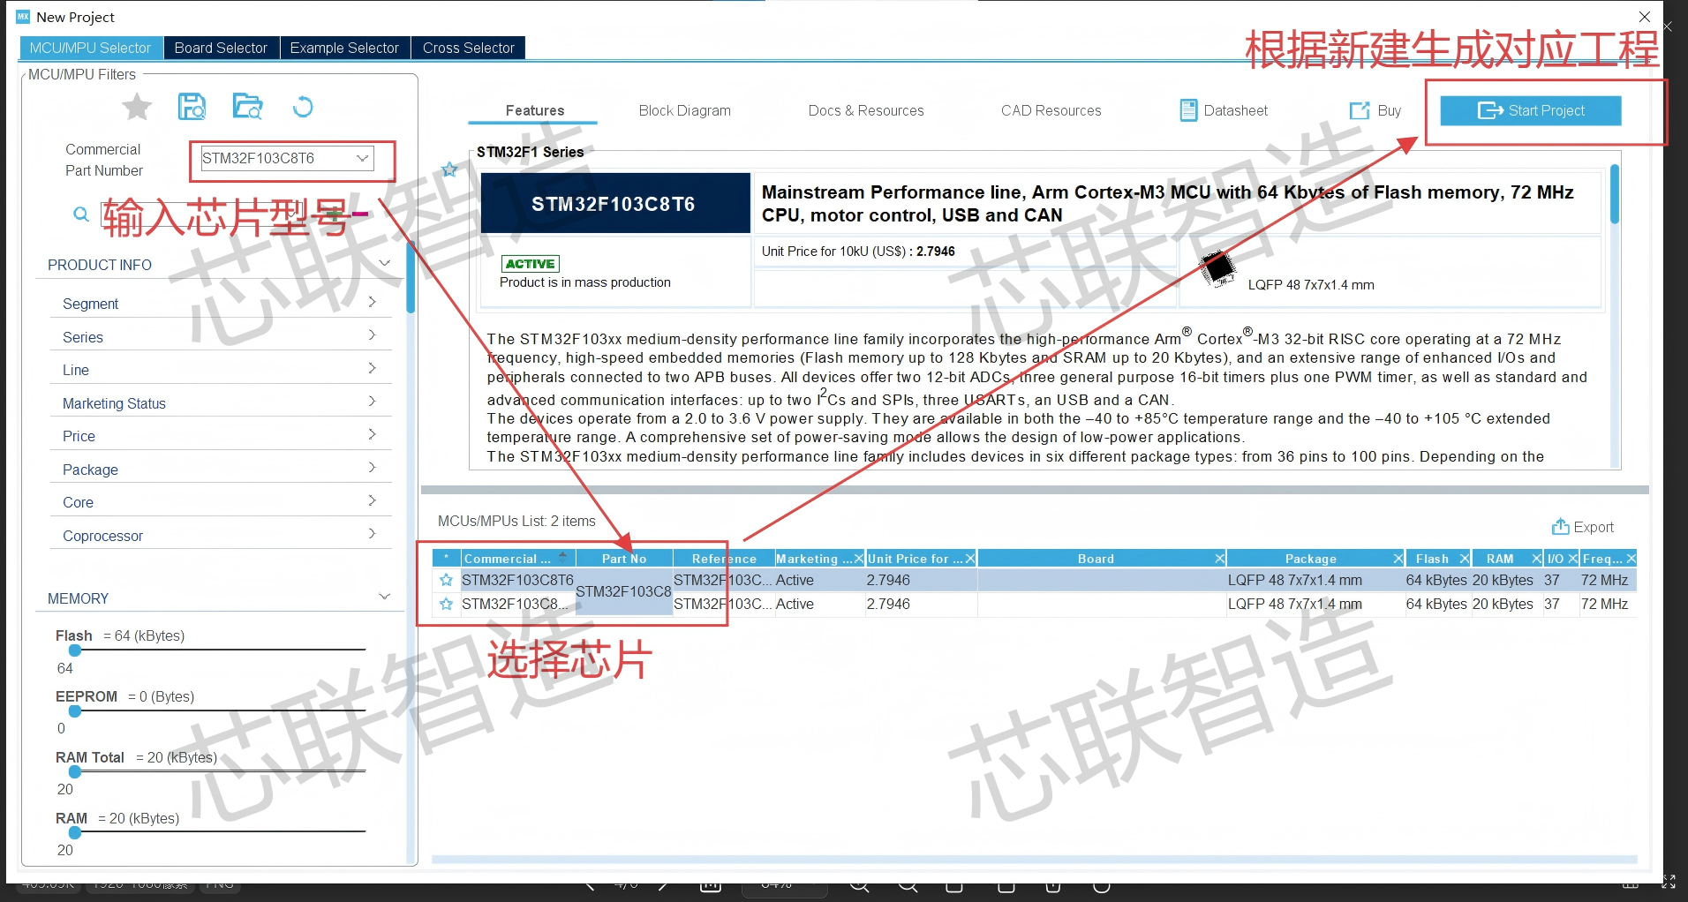Switch to the Board Selector tab
The width and height of the screenshot is (1688, 902).
pyautogui.click(x=221, y=48)
